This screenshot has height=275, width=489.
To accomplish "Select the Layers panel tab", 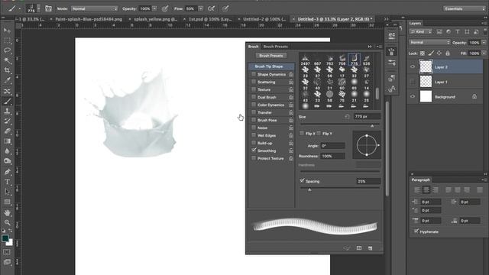I will 415,24.
